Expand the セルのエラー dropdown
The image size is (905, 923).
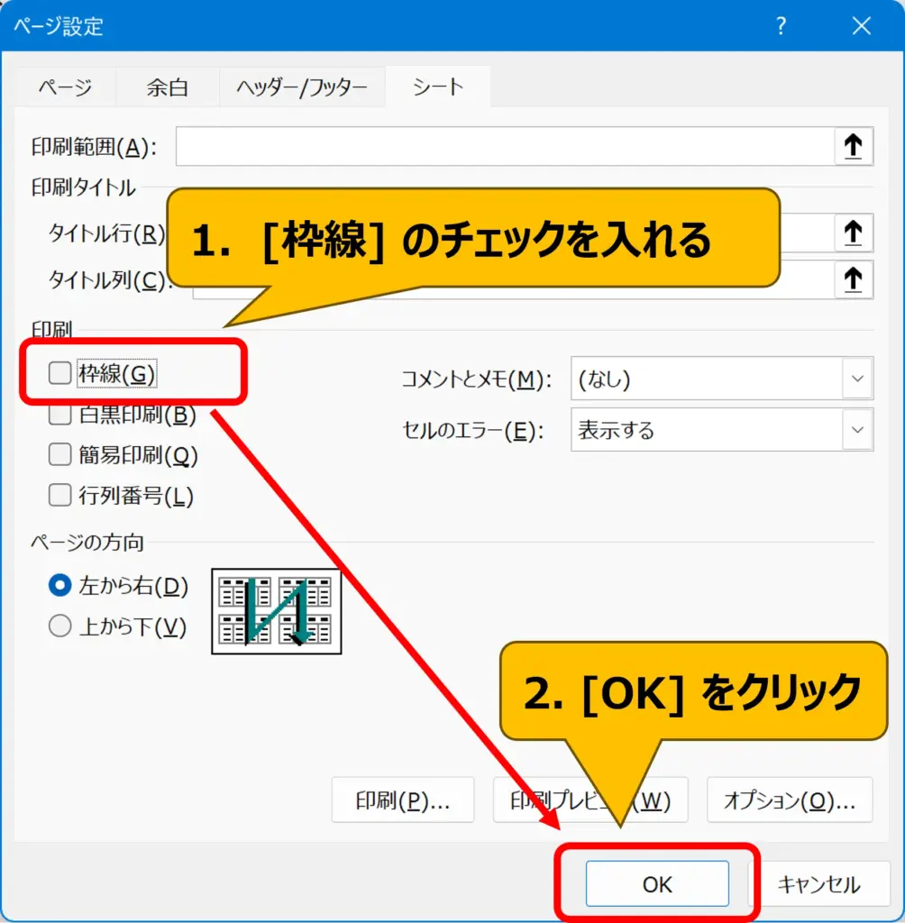721,429
